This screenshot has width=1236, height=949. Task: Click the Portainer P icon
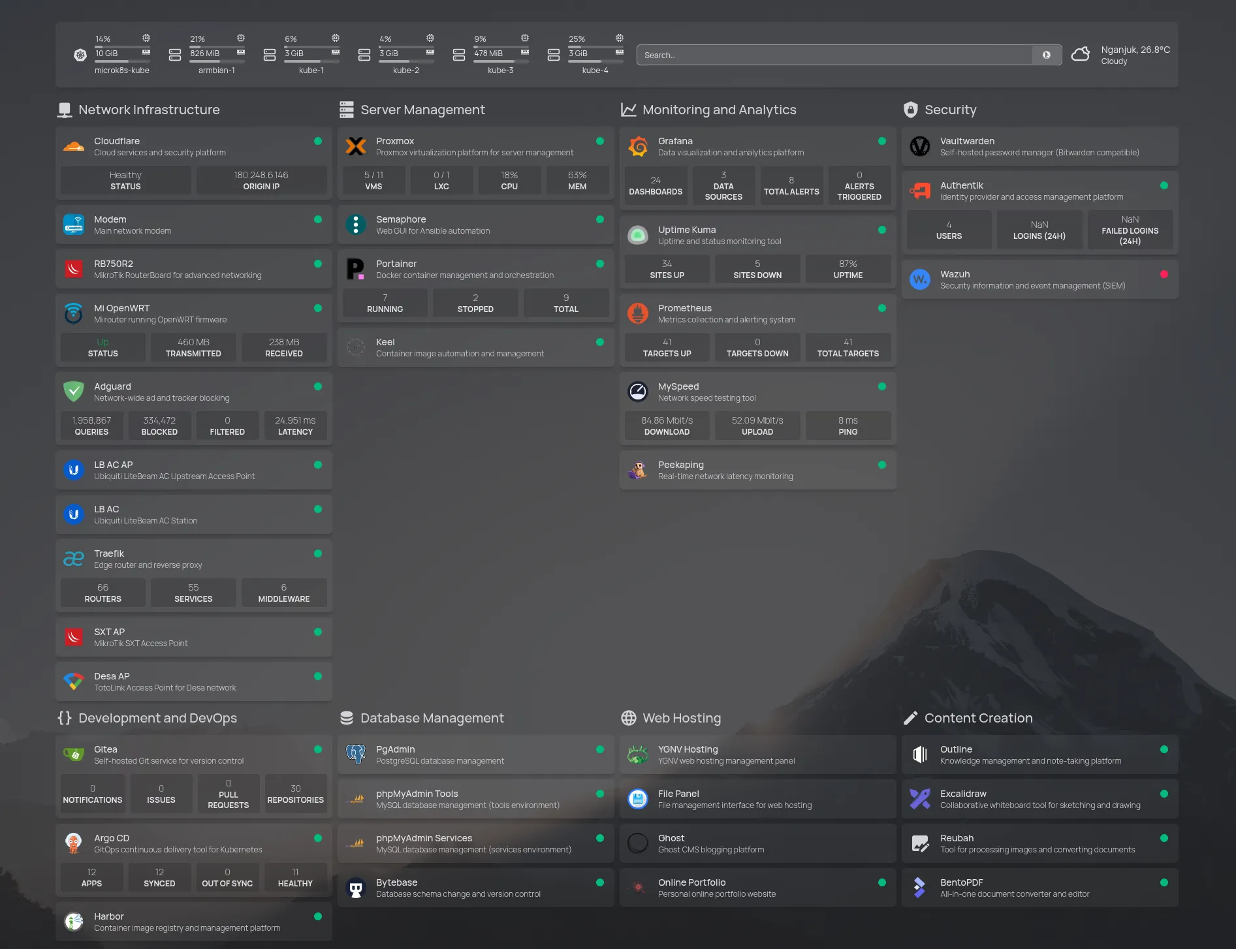[356, 269]
